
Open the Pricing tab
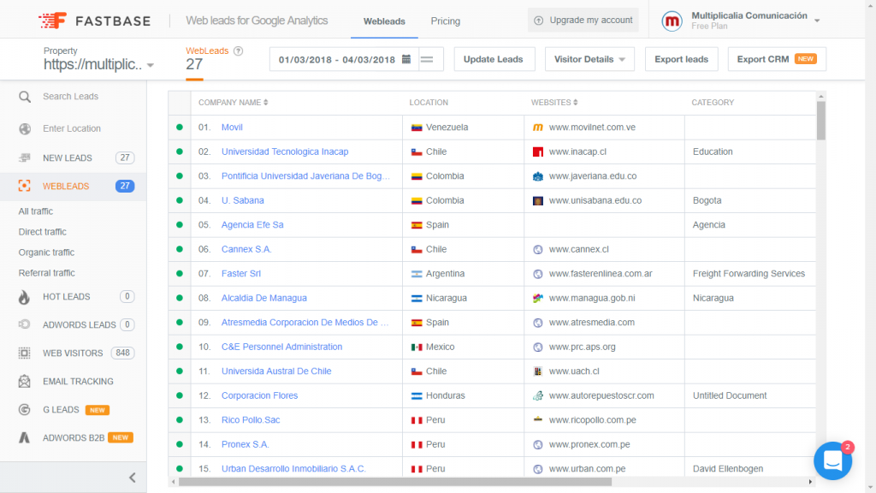coord(445,21)
